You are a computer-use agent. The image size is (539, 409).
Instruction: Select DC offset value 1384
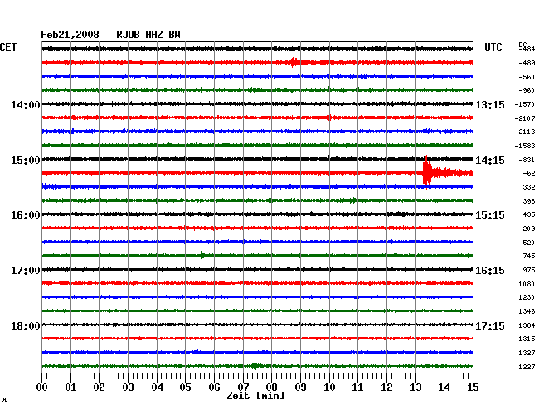(527, 325)
